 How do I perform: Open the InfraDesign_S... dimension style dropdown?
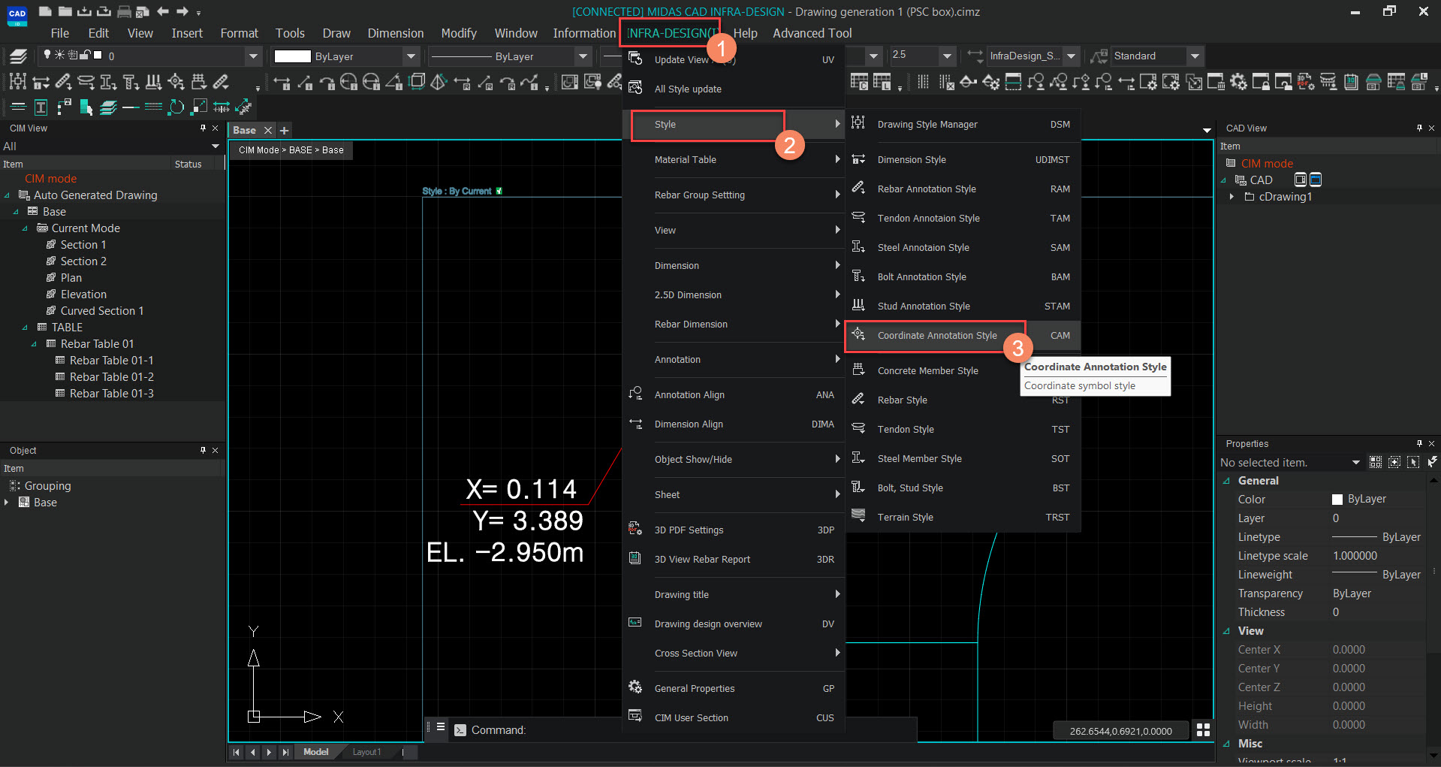pos(1072,56)
